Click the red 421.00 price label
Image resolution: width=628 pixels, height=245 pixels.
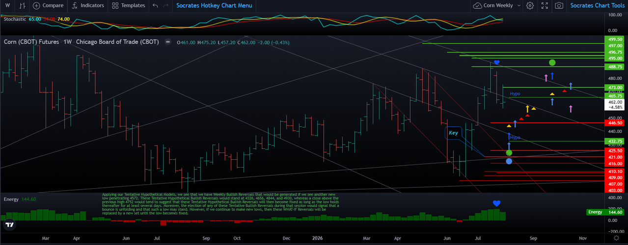point(615,157)
